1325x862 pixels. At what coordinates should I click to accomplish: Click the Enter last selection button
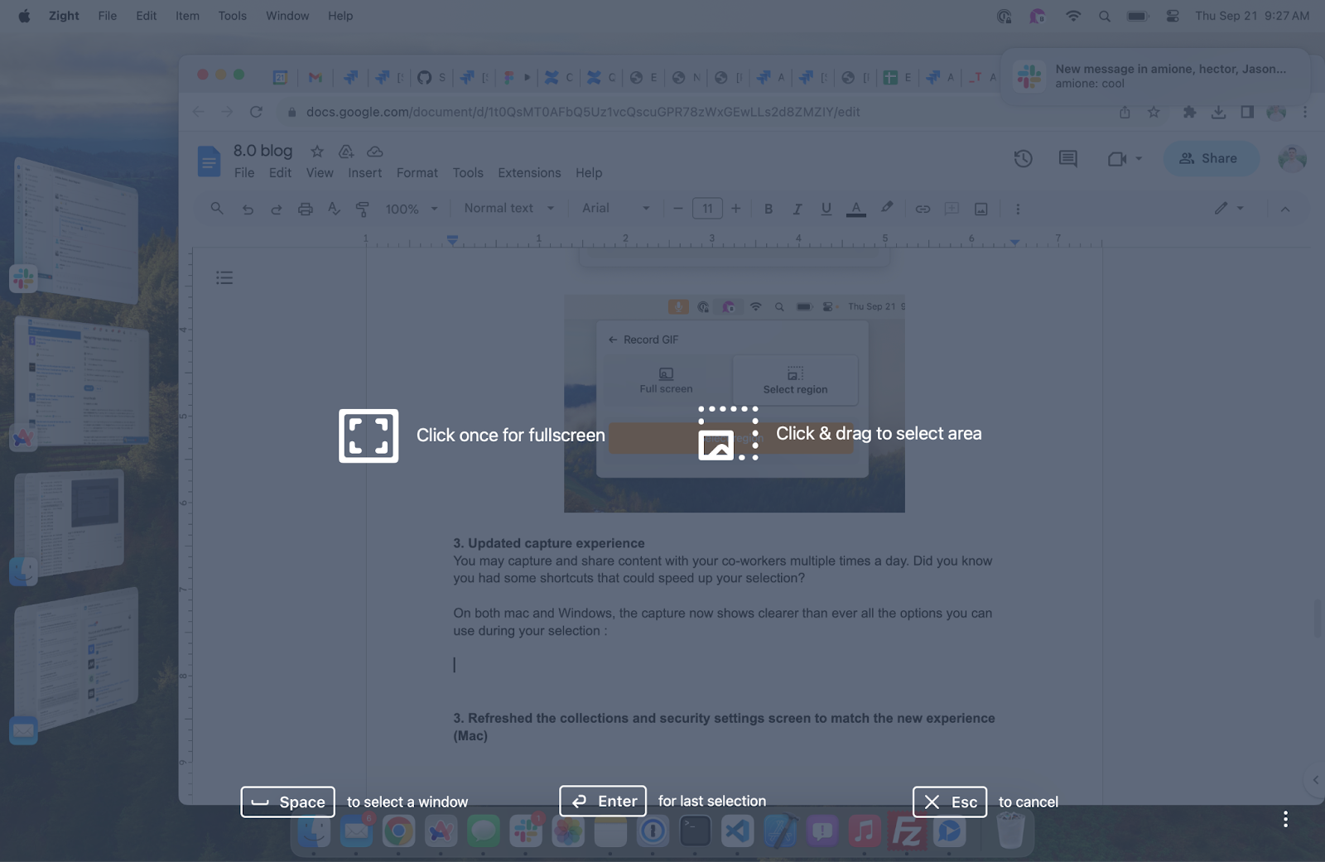(603, 801)
